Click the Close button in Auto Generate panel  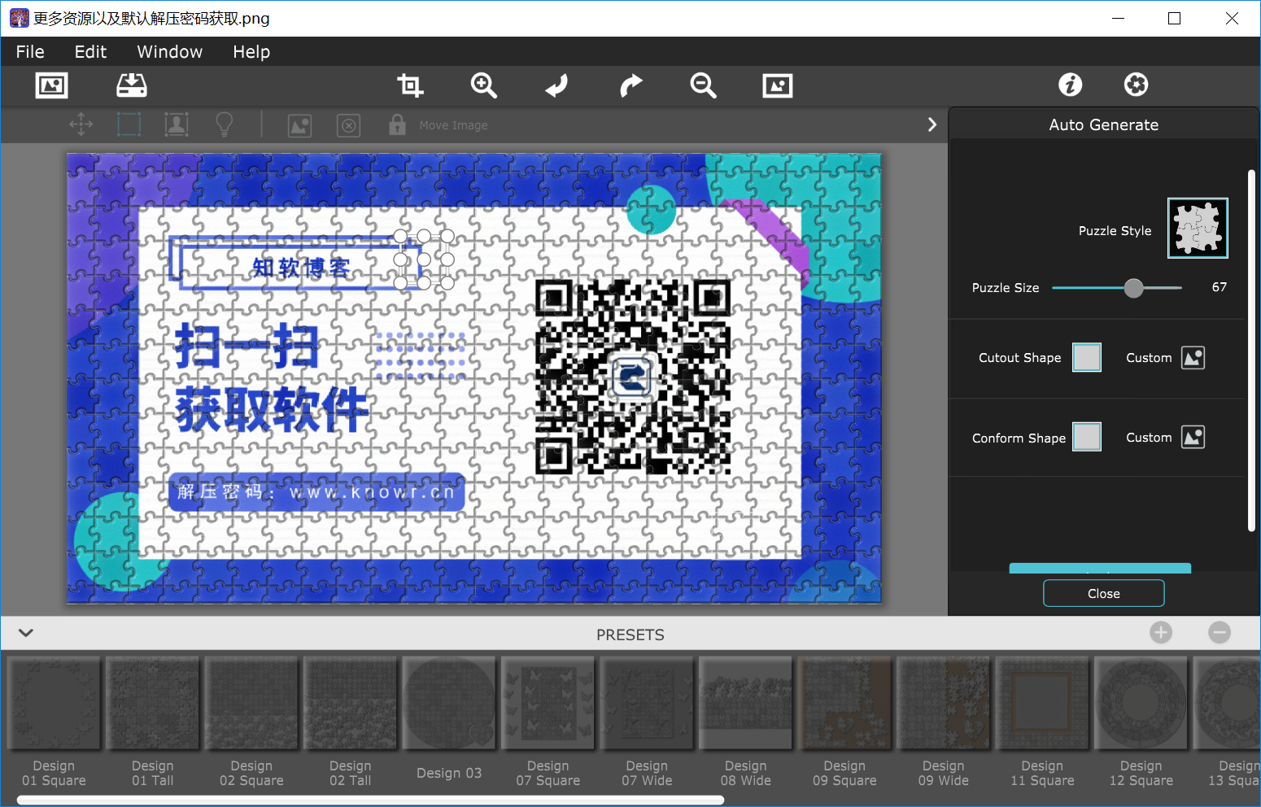1104,593
